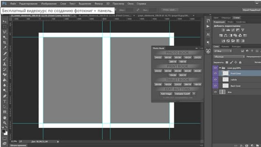The image size is (261, 147).
Task: Click 24X32 under PRINT BOOK
Action: coord(158,71)
